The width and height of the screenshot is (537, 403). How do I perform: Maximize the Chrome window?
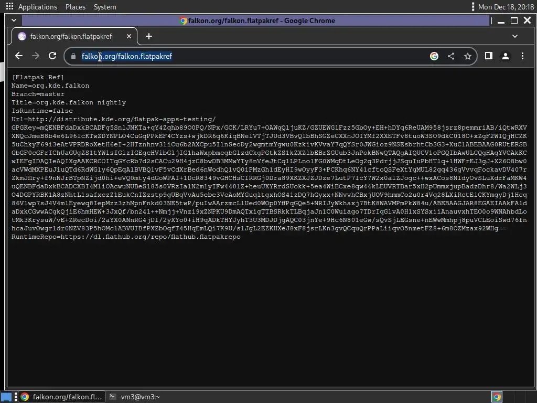[x=514, y=20]
